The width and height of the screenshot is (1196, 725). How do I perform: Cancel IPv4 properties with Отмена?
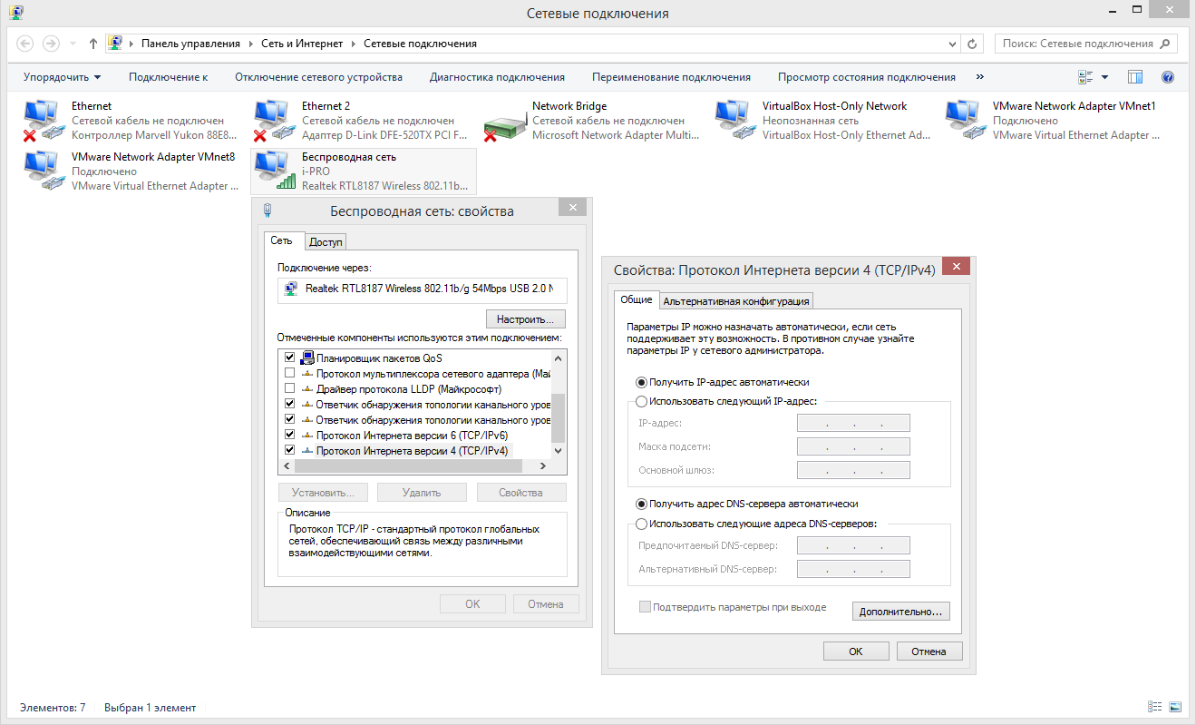929,652
